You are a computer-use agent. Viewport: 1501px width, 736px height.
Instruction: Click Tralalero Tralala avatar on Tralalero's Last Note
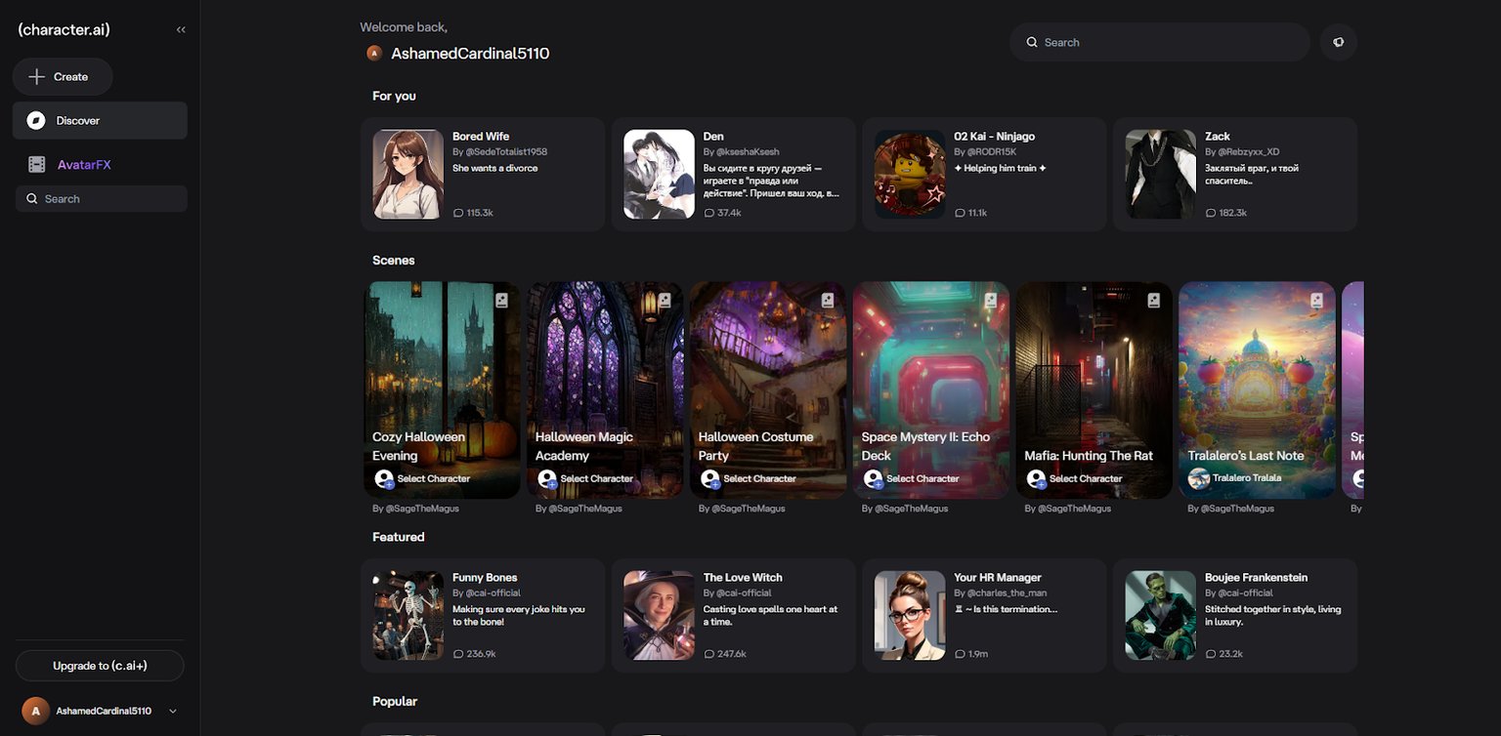pos(1199,478)
